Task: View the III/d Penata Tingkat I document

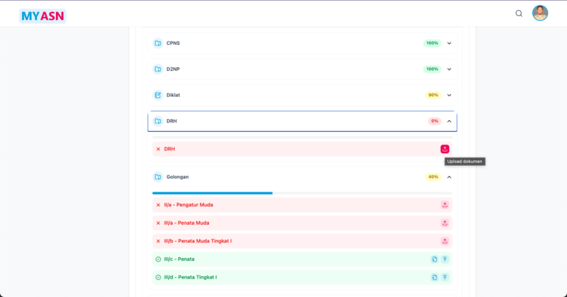Action: 434,277
